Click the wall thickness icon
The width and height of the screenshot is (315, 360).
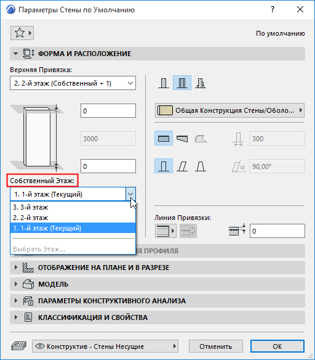[x=238, y=139]
